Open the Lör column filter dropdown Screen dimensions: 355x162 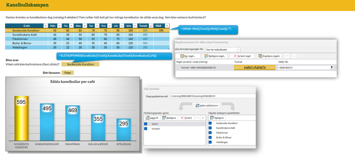click(121, 26)
